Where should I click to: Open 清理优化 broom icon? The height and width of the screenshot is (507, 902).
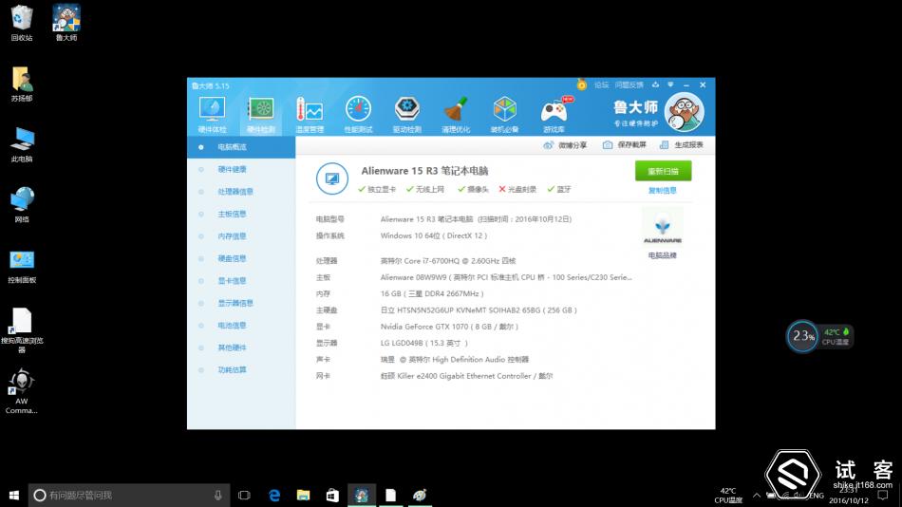click(x=456, y=112)
